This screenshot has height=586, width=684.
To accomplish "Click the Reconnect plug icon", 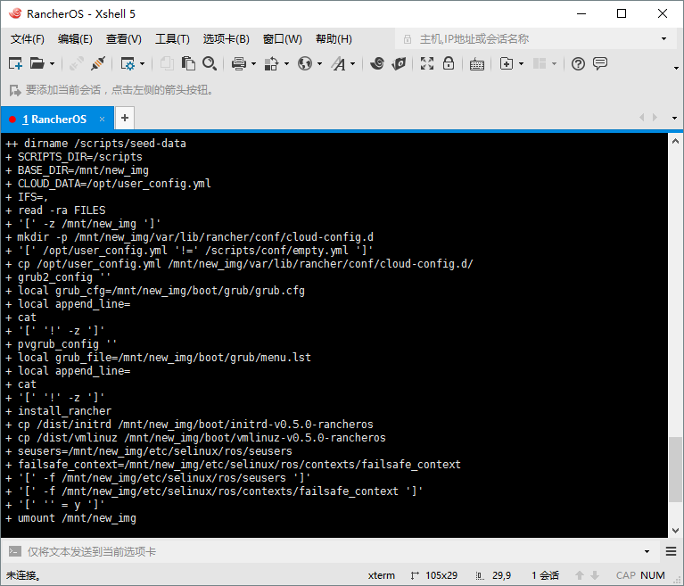I will coord(98,63).
